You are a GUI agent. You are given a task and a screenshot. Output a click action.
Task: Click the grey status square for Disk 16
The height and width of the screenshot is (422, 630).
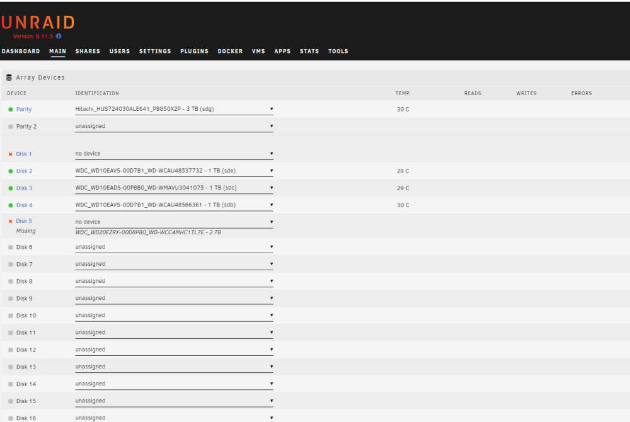(x=11, y=418)
